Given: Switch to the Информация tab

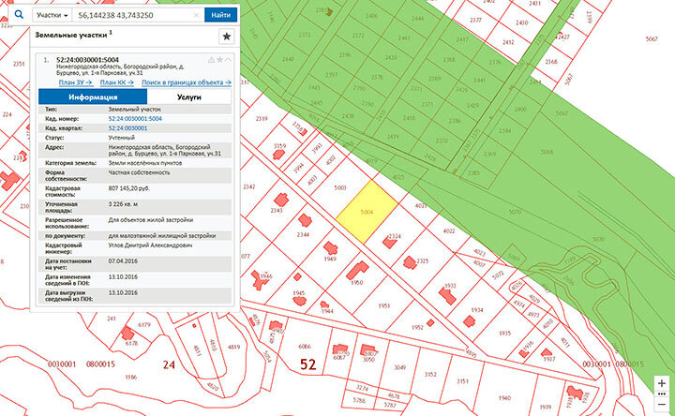Looking at the screenshot, I should pos(93,97).
